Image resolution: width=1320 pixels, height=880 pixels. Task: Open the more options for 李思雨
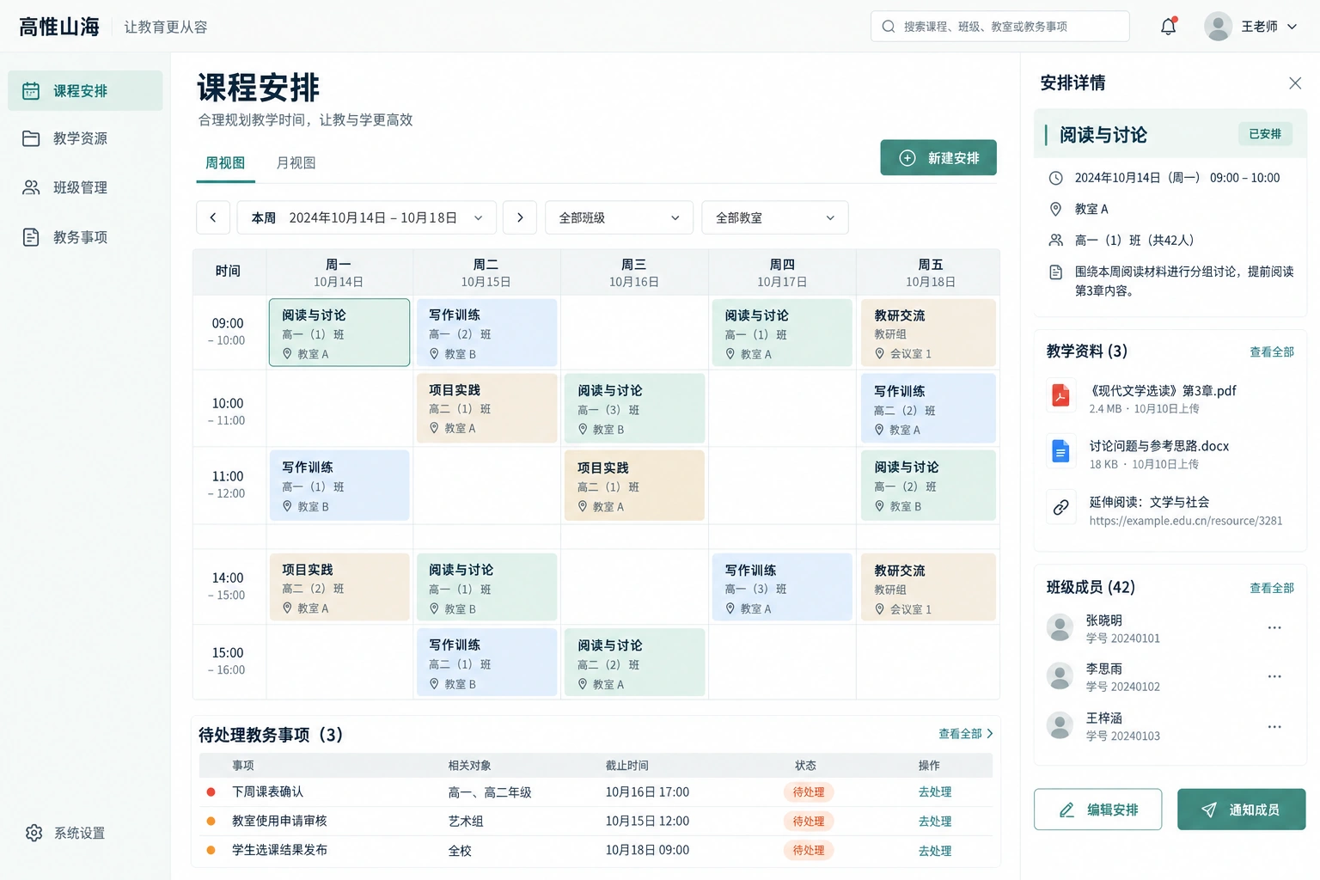1274,677
